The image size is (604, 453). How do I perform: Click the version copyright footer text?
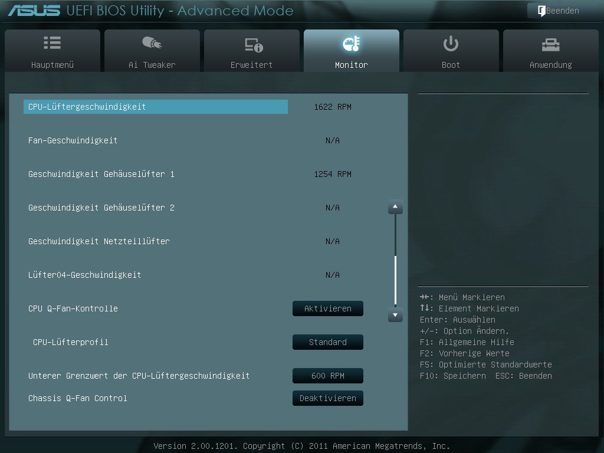(301, 446)
